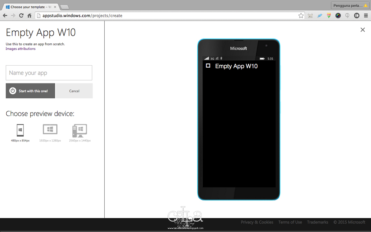Image resolution: width=371 pixels, height=232 pixels.
Task: Select the Choose your template browser tab
Action: [31, 7]
